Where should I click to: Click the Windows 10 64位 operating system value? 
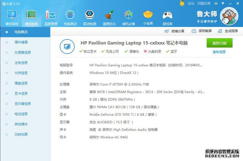114,73
